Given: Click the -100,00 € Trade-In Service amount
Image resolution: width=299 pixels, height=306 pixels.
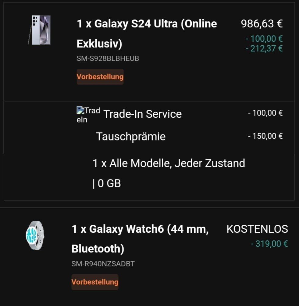Looking at the screenshot, I should pos(265,113).
